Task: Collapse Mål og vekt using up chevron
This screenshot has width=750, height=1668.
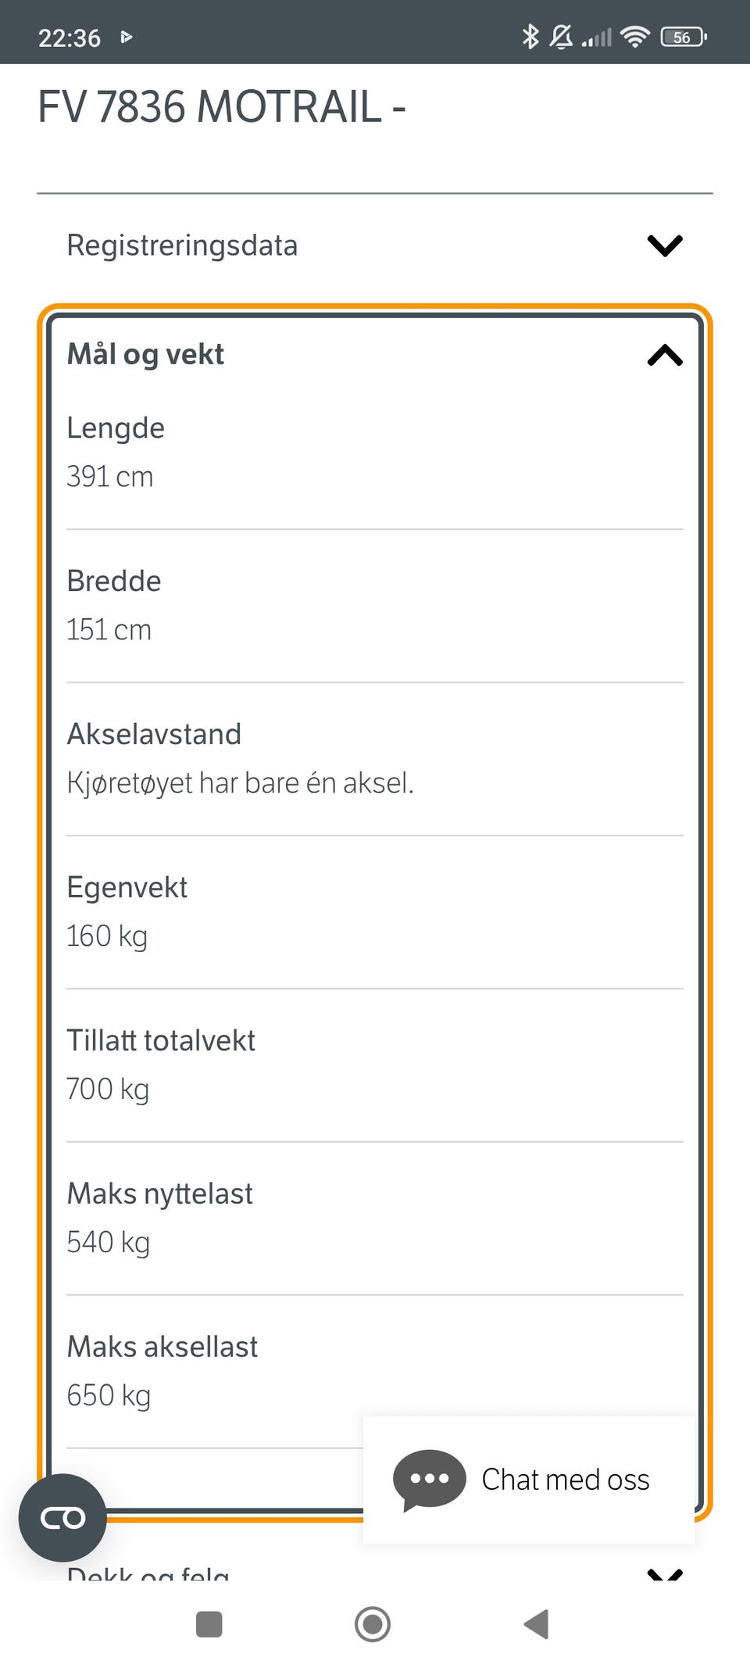Action: click(665, 355)
